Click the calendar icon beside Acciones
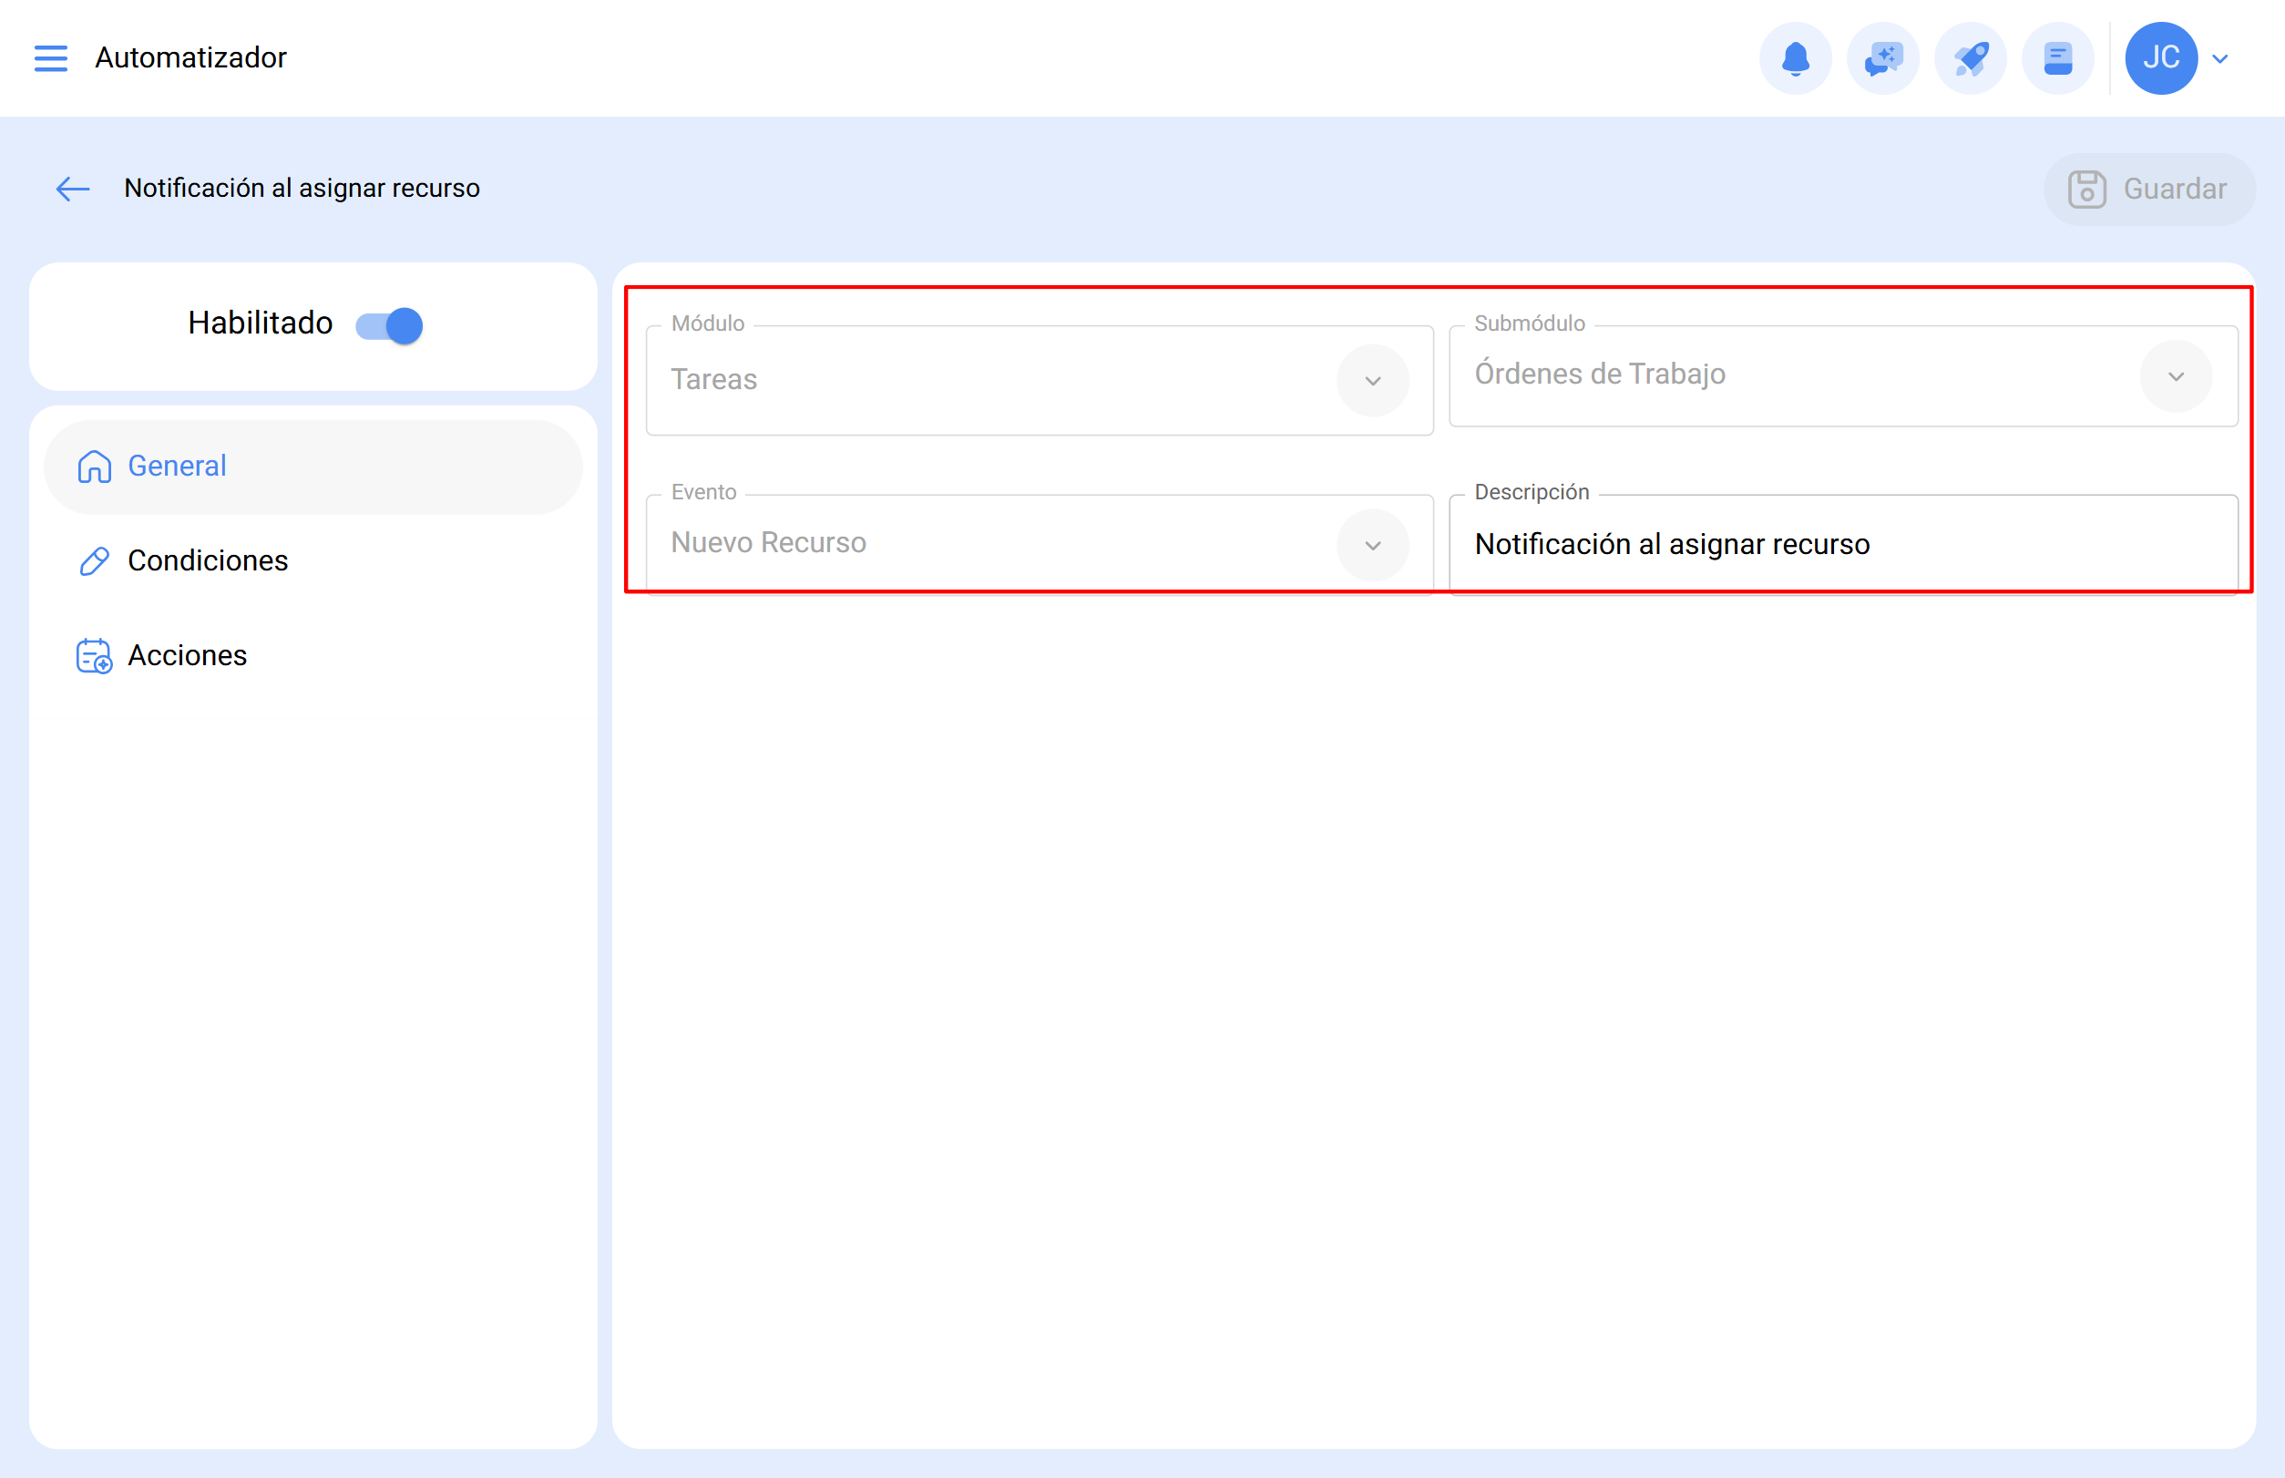The height and width of the screenshot is (1478, 2285). click(93, 656)
